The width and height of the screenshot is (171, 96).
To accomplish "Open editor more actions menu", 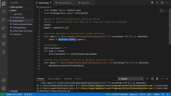I will (167, 3).
